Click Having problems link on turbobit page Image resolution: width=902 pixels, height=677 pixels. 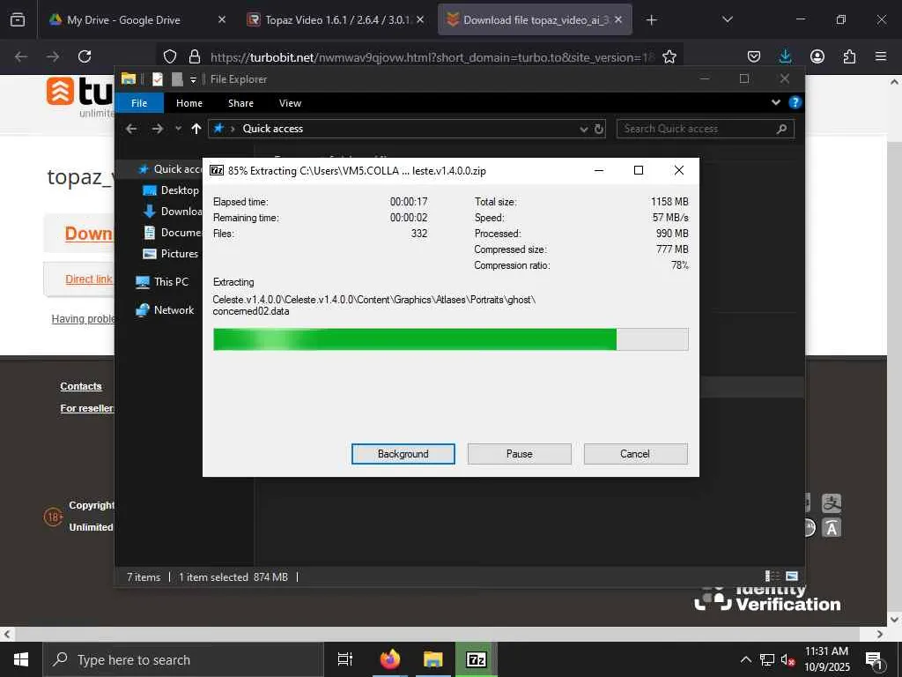click(x=83, y=319)
